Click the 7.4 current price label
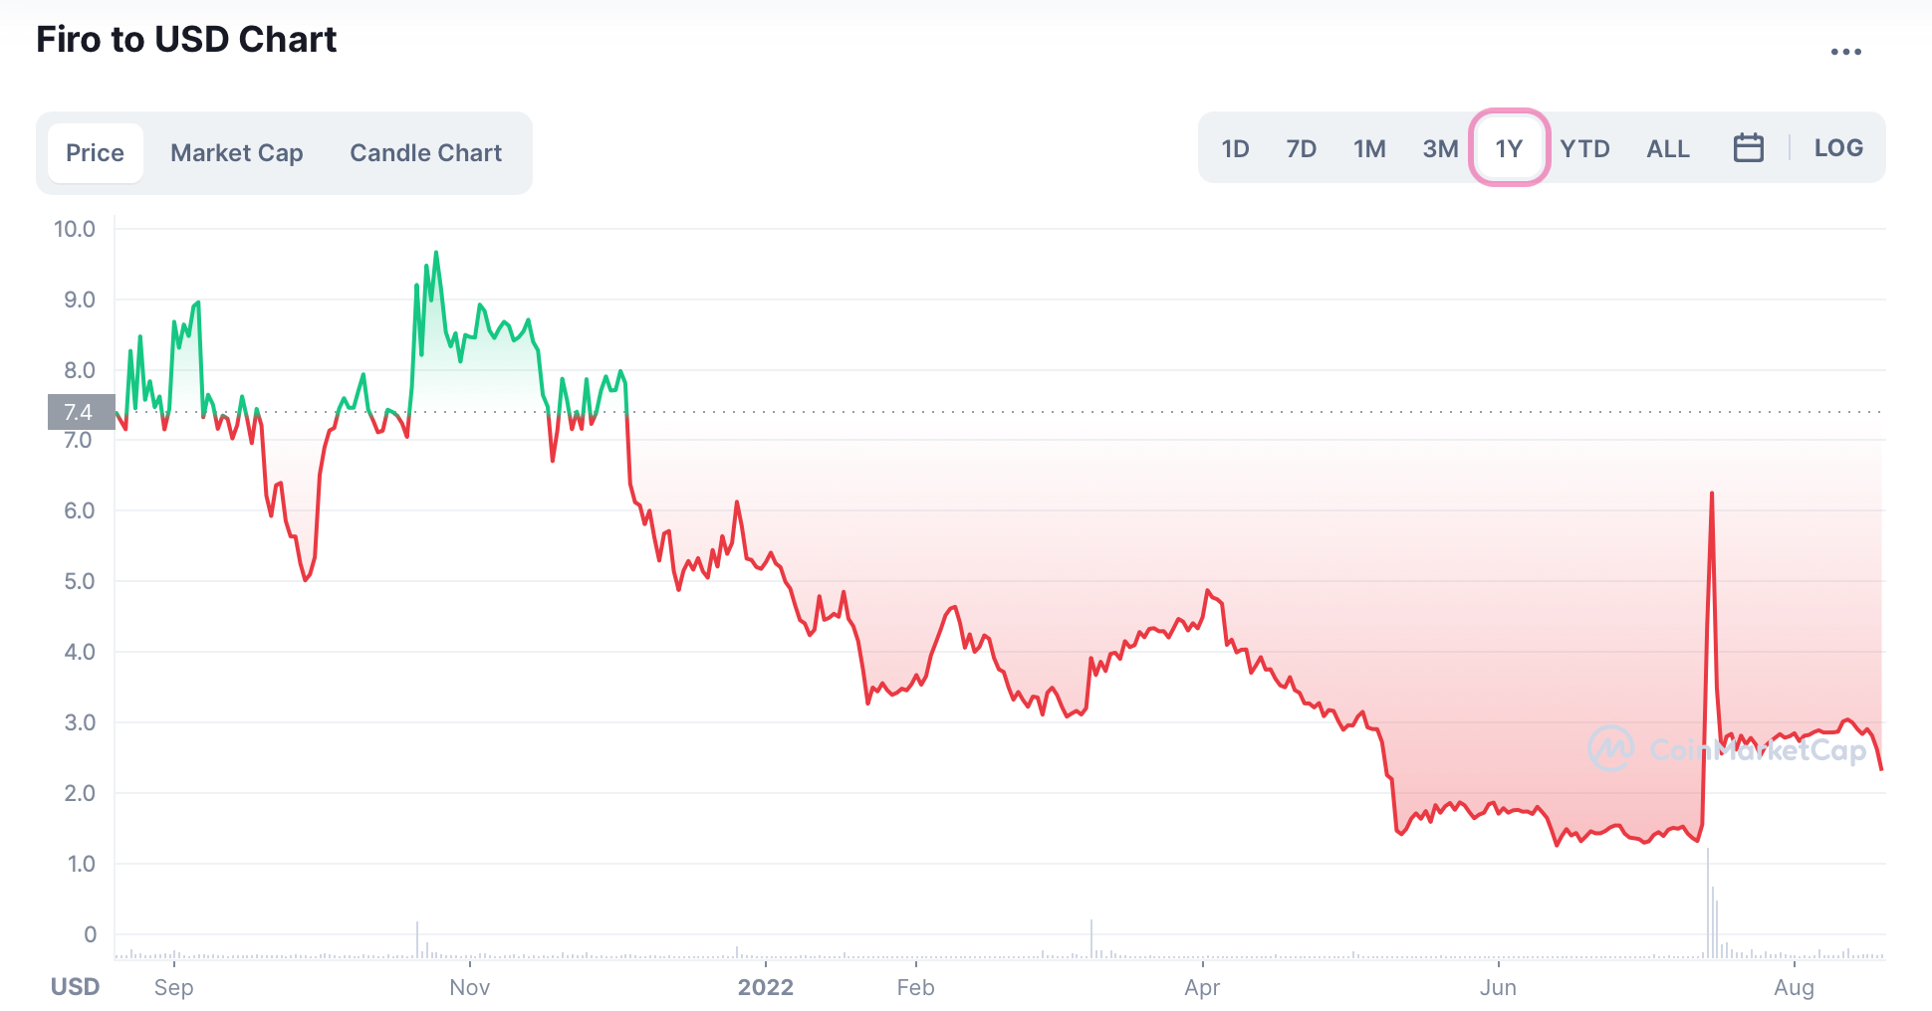1932x1011 pixels. coord(80,412)
